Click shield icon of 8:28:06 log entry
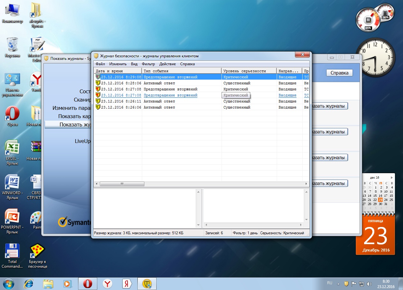The width and height of the screenshot is (403, 290). pyautogui.click(x=98, y=83)
